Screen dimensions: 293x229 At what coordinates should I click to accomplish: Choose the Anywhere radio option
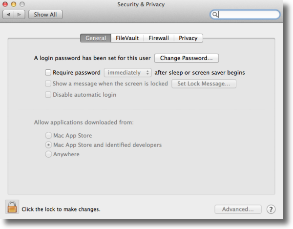(48, 154)
